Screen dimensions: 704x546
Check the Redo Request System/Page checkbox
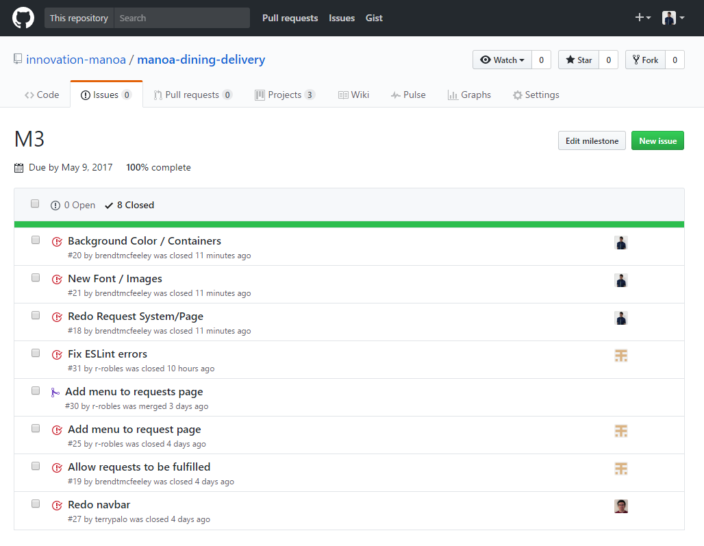[x=36, y=315]
